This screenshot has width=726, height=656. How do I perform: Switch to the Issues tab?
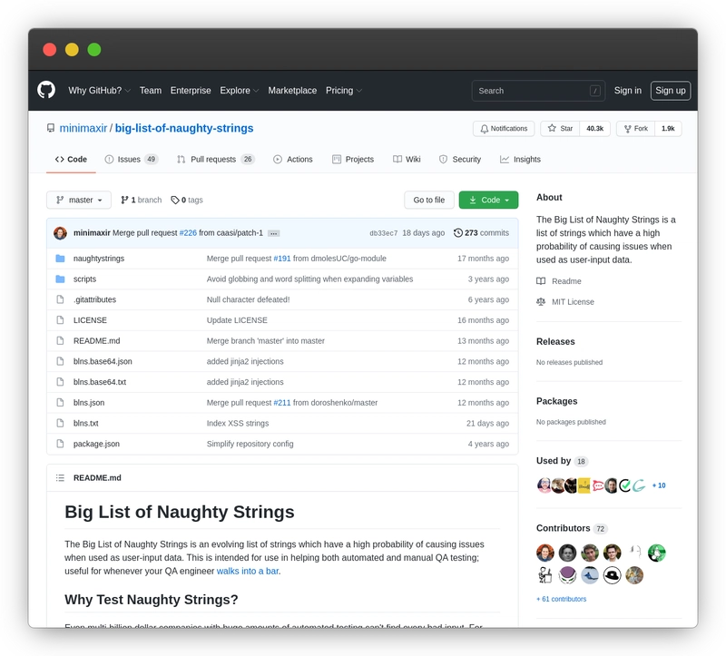pos(132,160)
